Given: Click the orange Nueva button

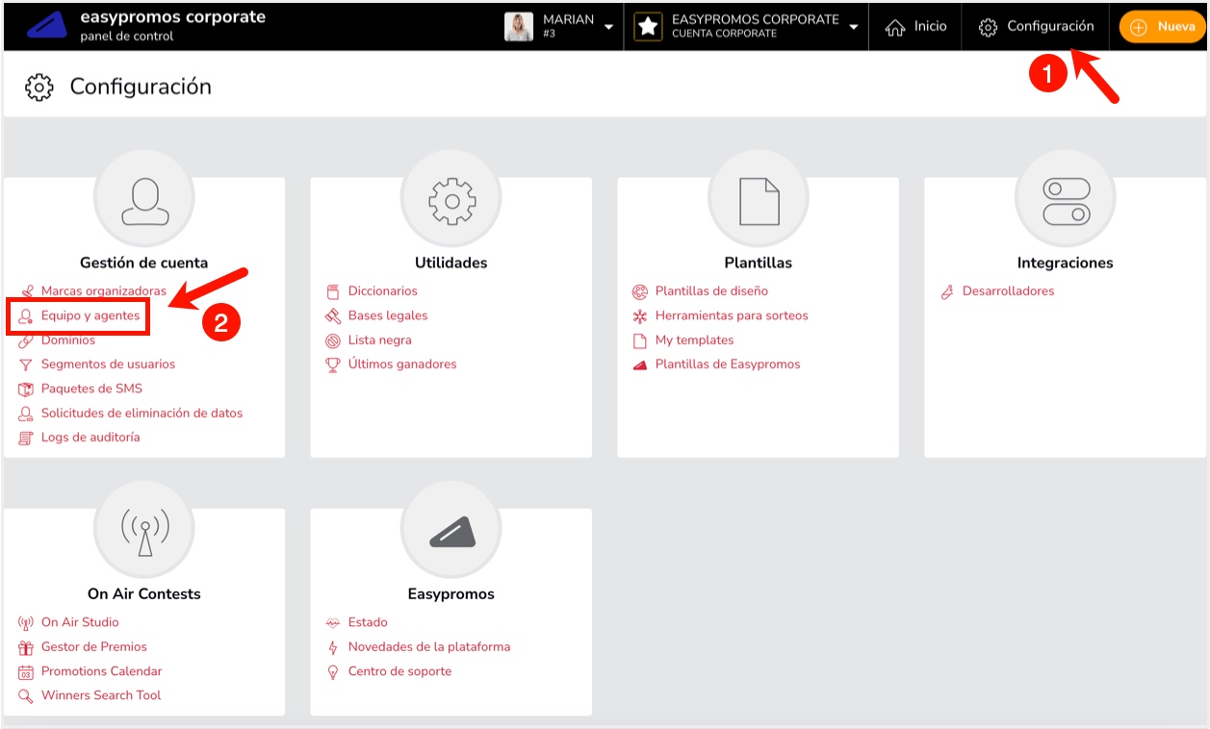Looking at the screenshot, I should point(1162,27).
